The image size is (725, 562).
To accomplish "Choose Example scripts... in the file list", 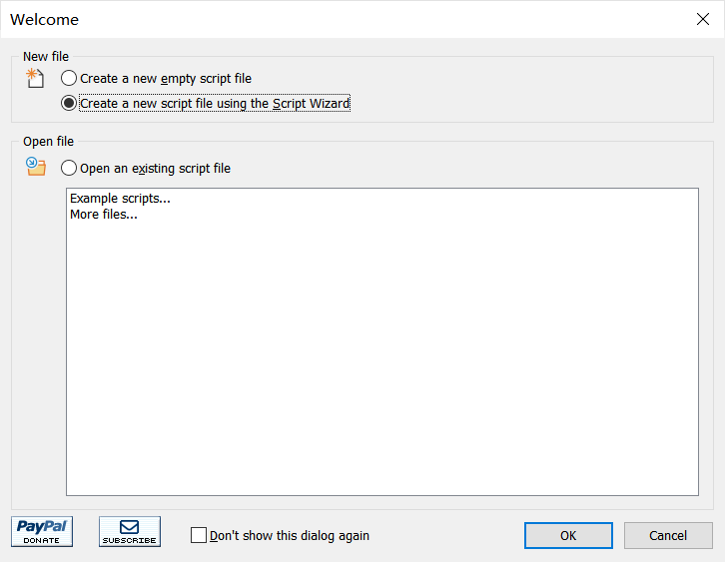I will click(x=120, y=199).
